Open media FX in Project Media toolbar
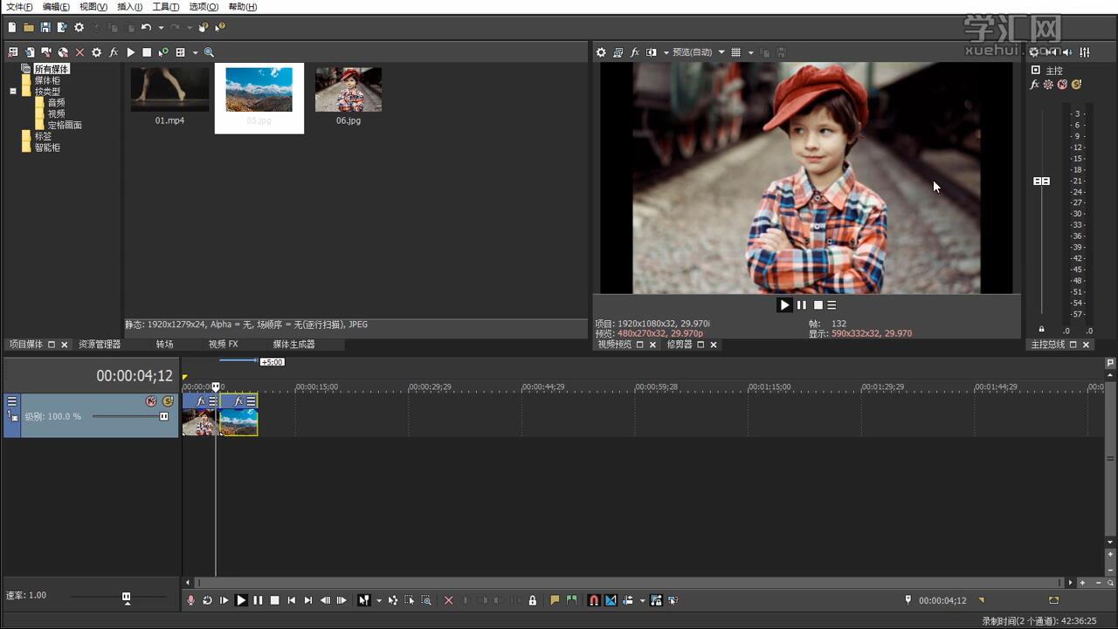Image resolution: width=1118 pixels, height=629 pixels. pos(114,52)
